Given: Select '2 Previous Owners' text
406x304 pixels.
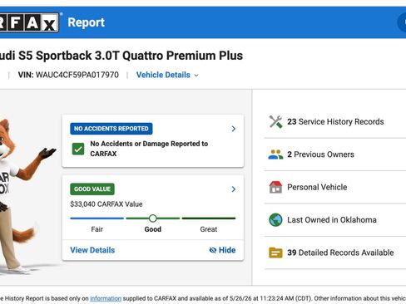Looking at the screenshot, I should point(320,154).
